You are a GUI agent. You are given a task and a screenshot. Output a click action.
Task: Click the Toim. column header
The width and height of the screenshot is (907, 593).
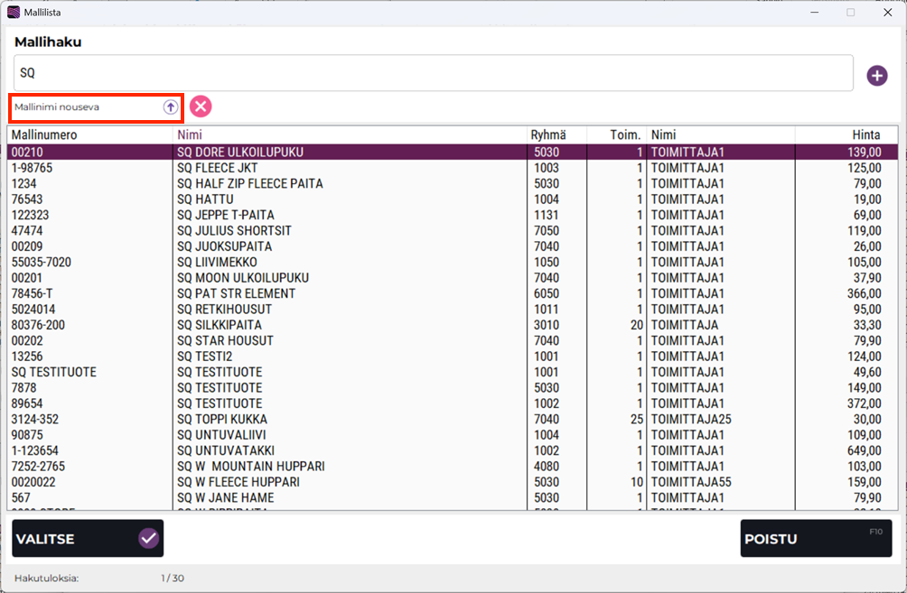pyautogui.click(x=624, y=135)
